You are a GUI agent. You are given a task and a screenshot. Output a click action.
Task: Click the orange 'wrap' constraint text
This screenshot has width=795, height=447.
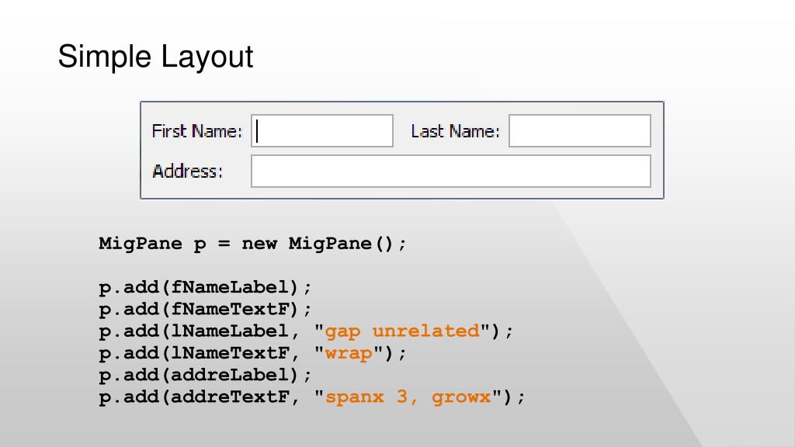coord(349,353)
